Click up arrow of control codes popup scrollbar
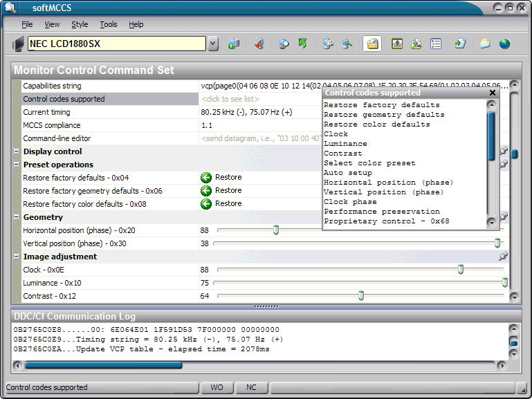The width and height of the screenshot is (532, 399). click(491, 104)
